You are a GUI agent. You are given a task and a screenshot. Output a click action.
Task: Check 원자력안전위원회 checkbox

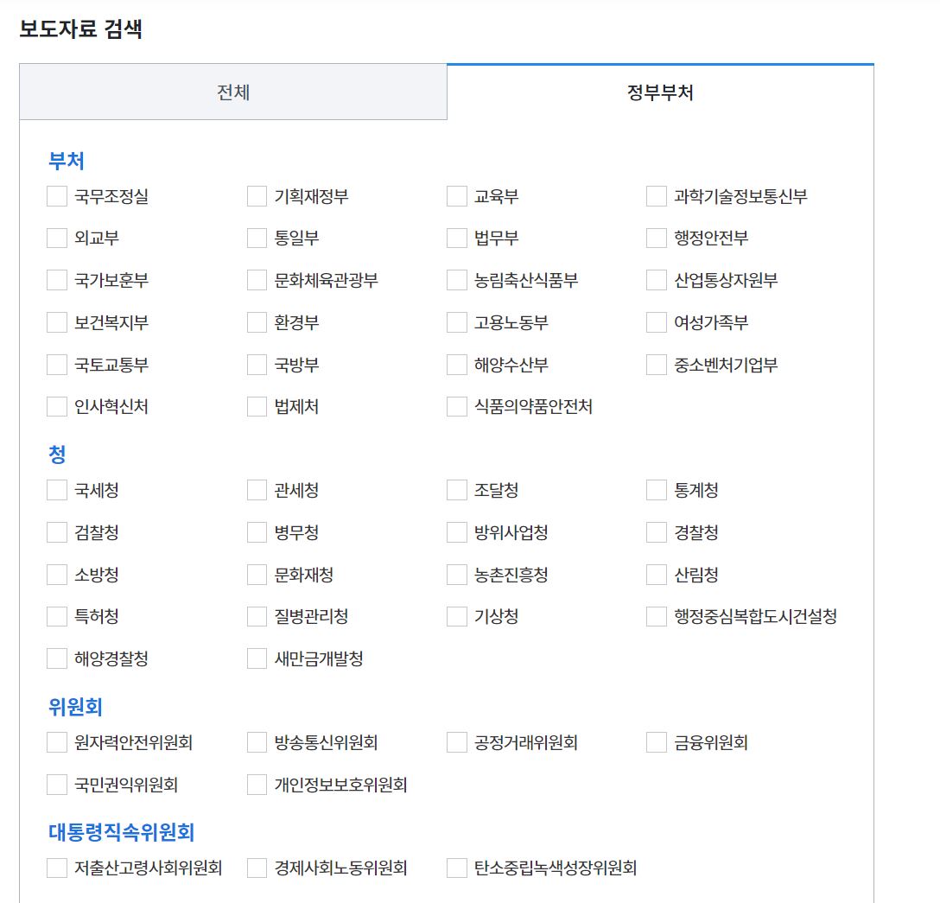click(57, 742)
